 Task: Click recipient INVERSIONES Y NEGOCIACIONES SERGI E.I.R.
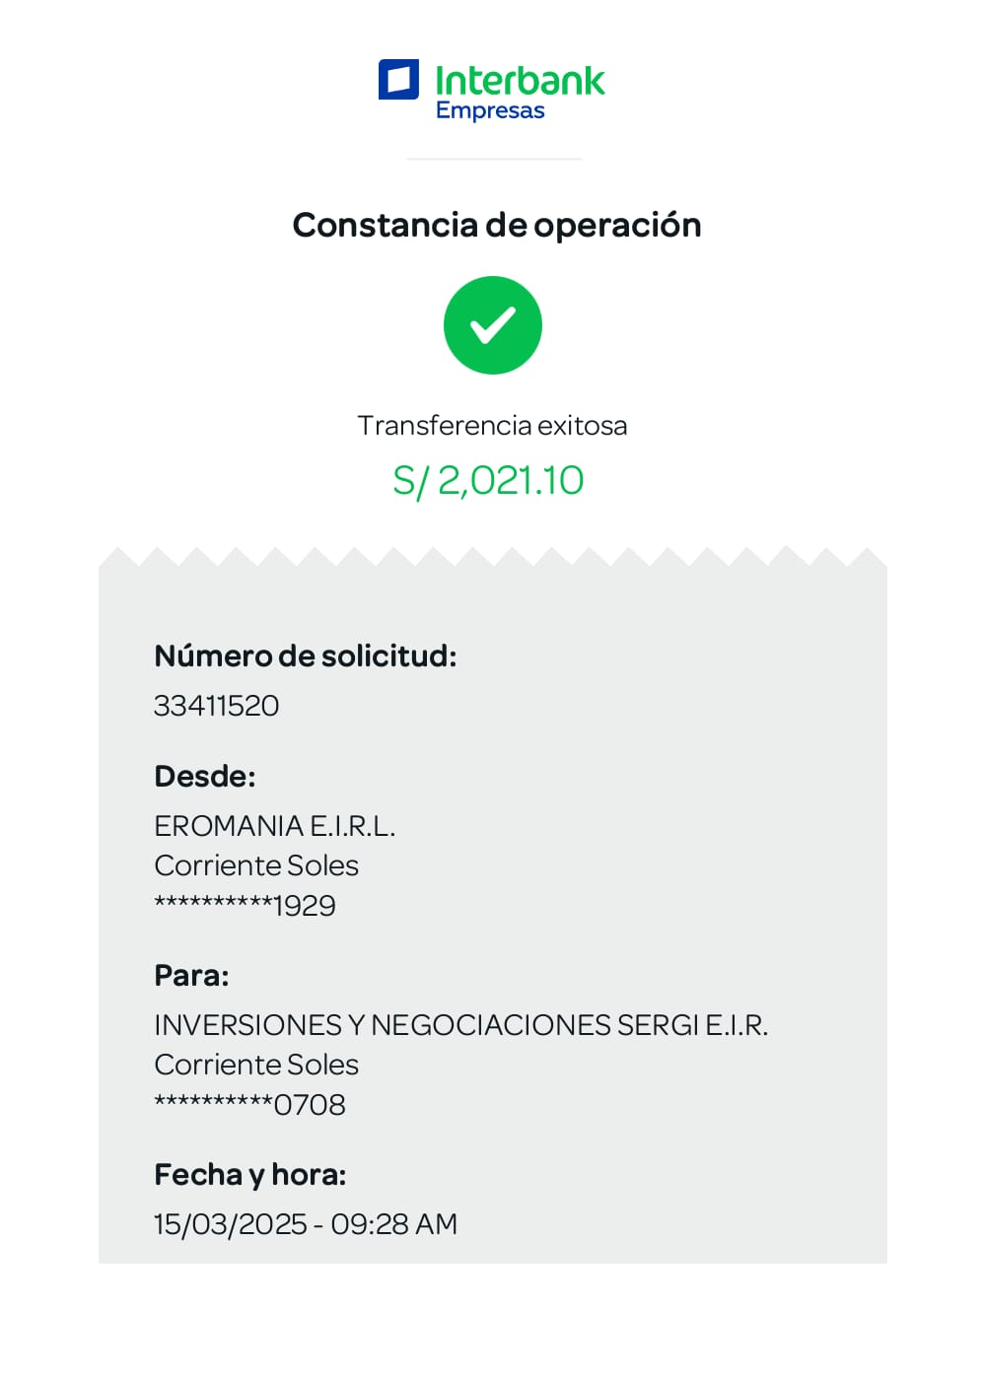(x=460, y=1025)
